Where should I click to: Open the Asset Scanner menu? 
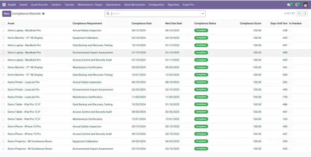[x=39, y=5]
